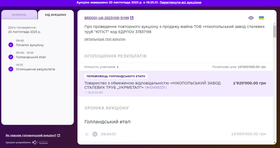Image resolution: width=280 pixels, height=148 pixels.
Task: Click checkmark icon for Голландський етап step
Action: coord(11,57)
